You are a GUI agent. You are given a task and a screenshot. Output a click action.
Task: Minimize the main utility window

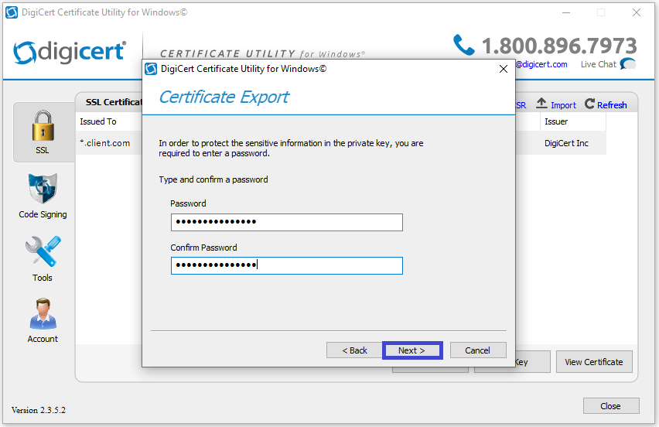[x=566, y=12]
